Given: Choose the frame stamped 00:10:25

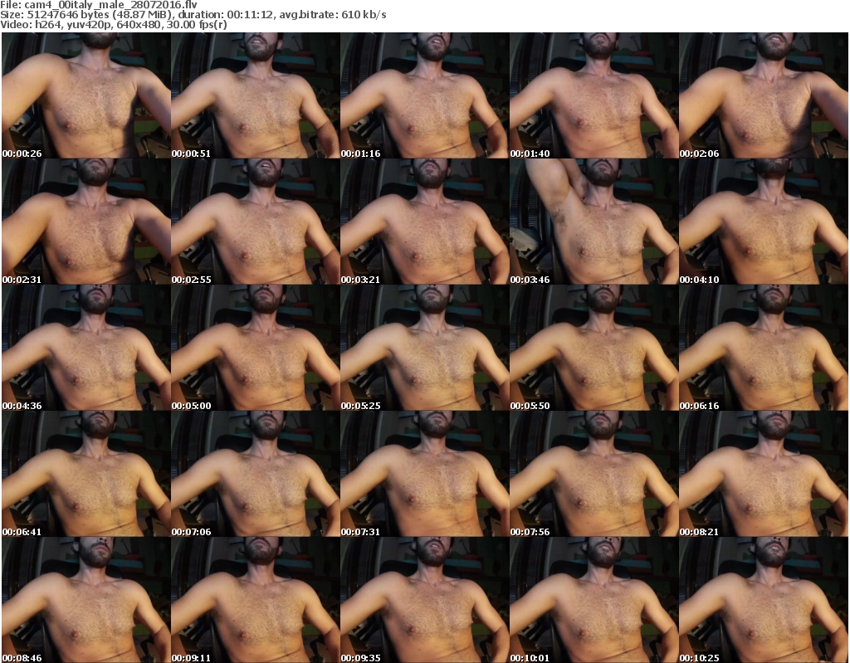Looking at the screenshot, I should (x=764, y=600).
